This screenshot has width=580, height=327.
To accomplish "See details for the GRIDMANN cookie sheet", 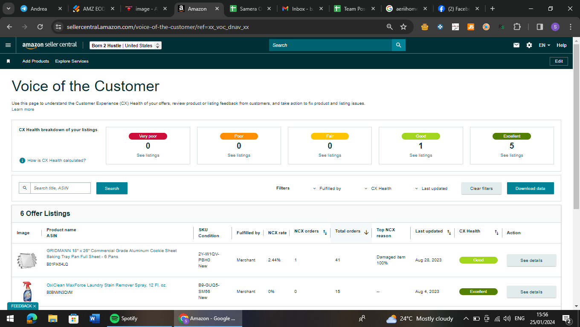I will [x=531, y=260].
